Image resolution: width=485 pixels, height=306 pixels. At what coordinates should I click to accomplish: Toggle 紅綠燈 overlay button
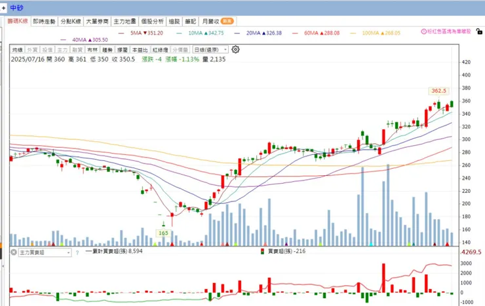[x=160, y=50]
